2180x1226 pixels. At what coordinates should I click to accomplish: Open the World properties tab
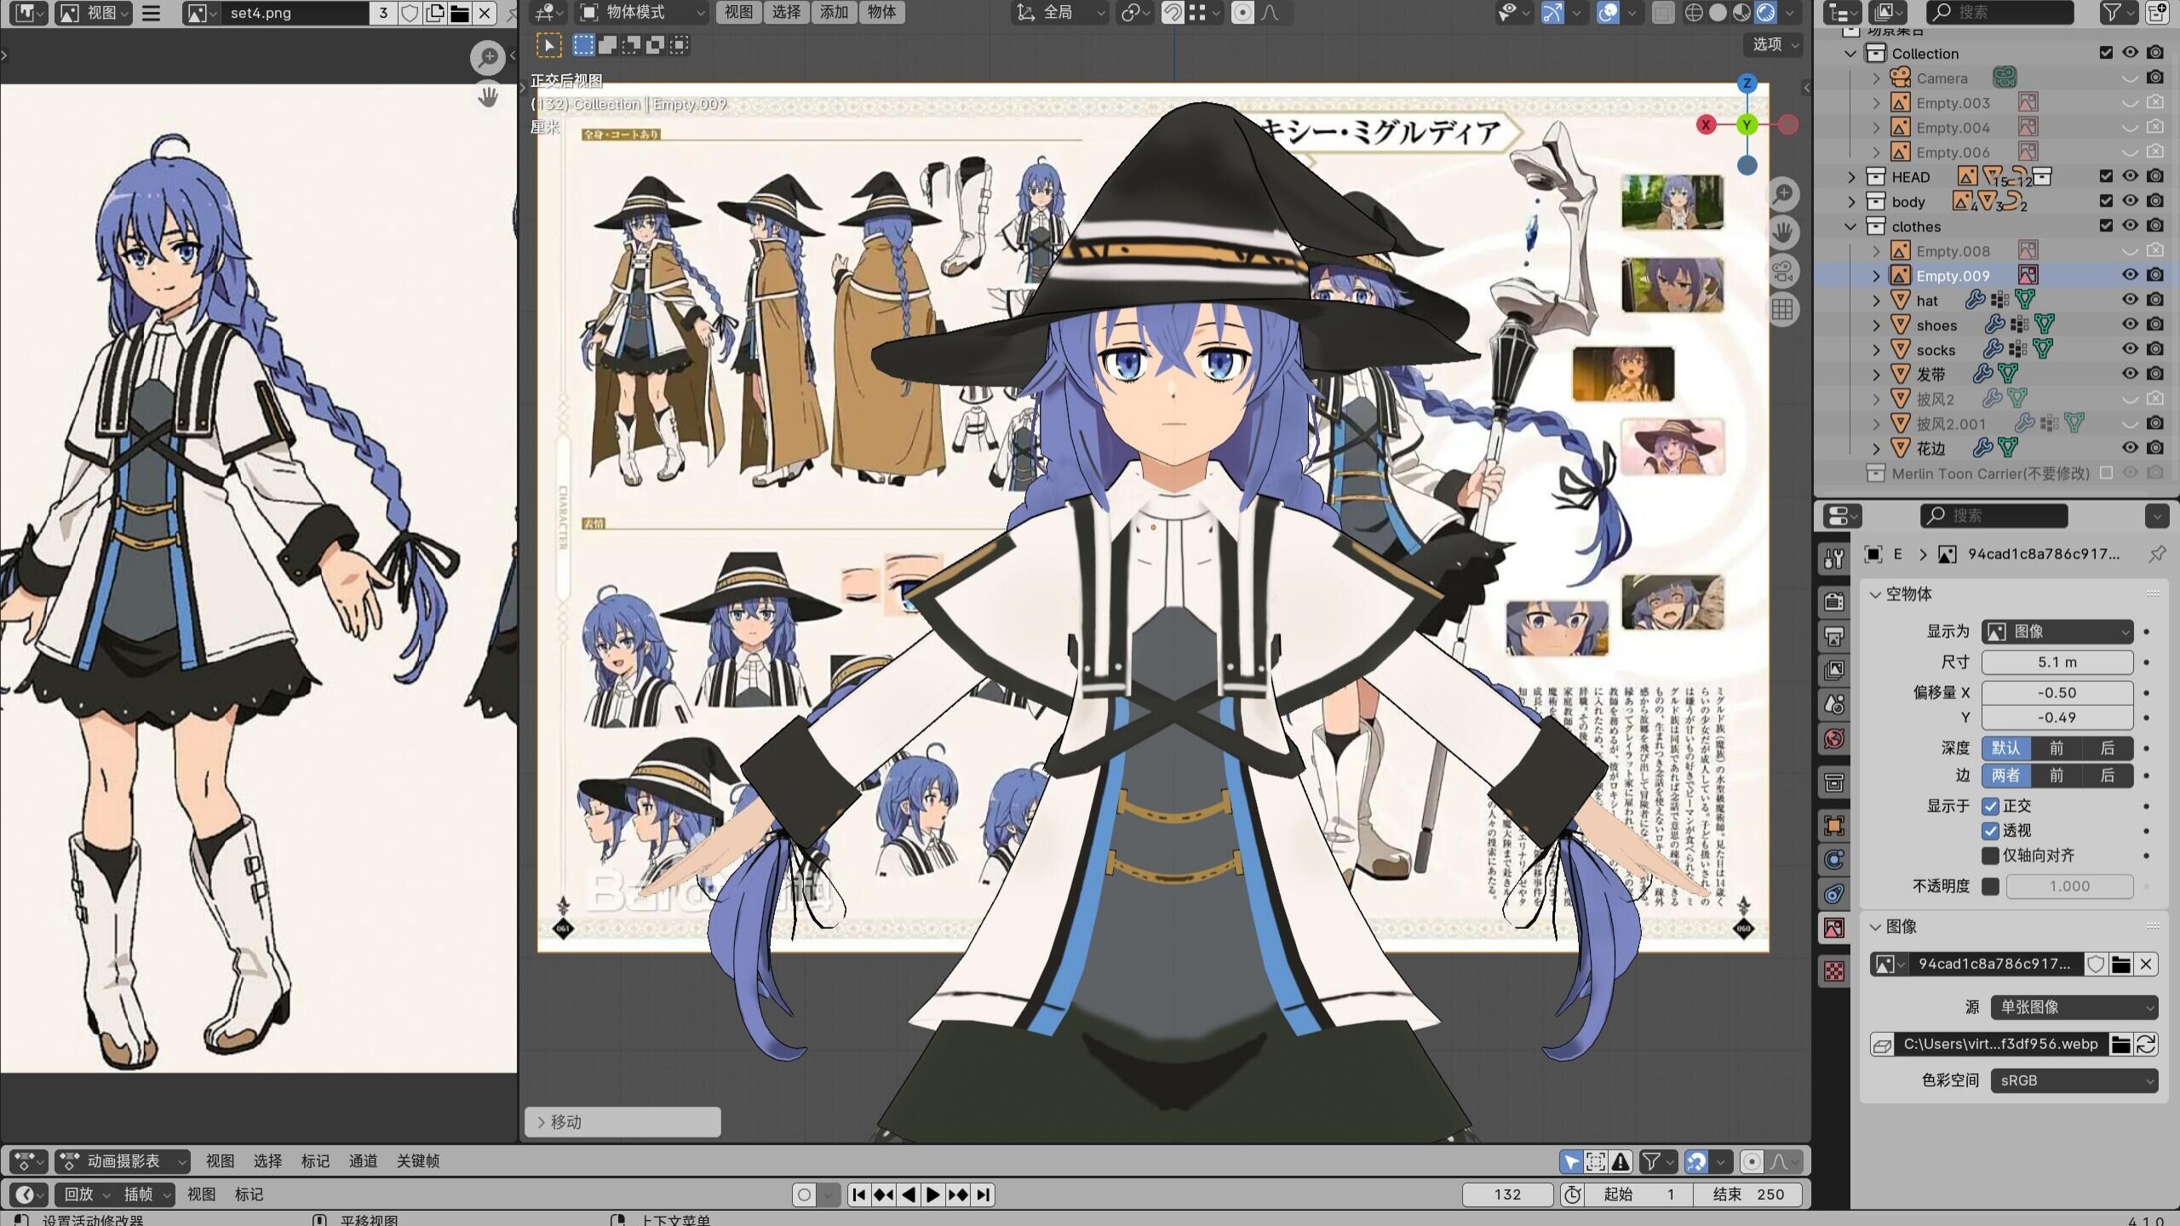point(1833,738)
